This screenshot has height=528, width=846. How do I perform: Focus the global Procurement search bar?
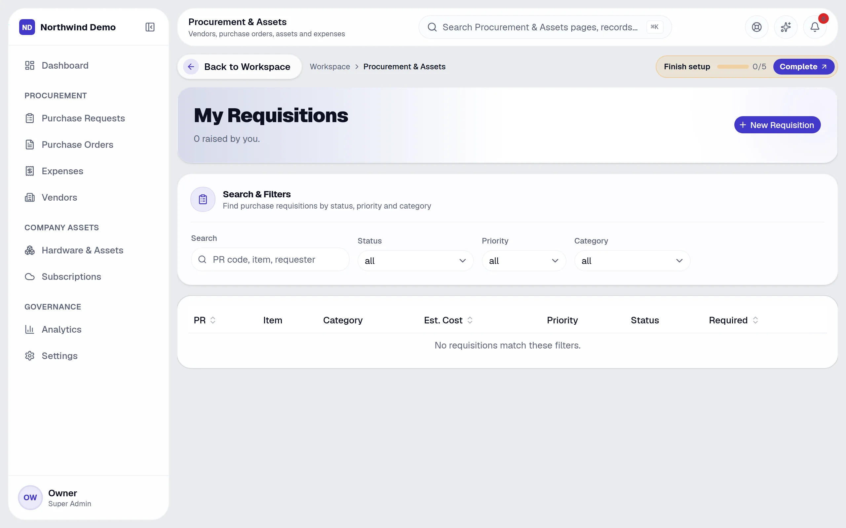coord(545,27)
